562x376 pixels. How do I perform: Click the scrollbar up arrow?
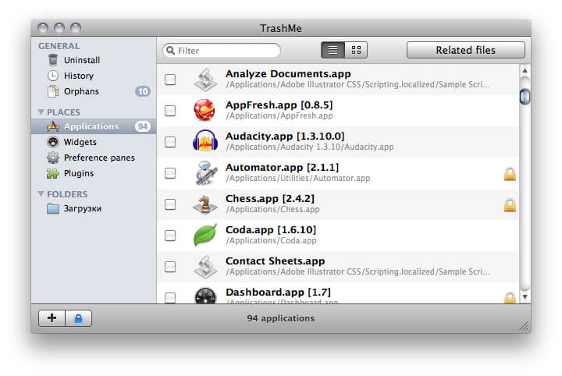[525, 70]
